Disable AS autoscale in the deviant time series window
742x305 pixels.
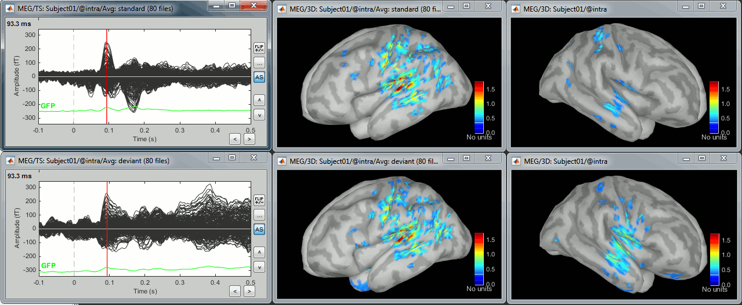coord(259,230)
